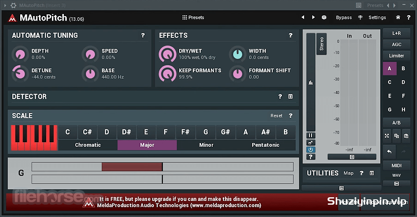Click the SPEED knob
The image size is (417, 217).
[x=90, y=54]
